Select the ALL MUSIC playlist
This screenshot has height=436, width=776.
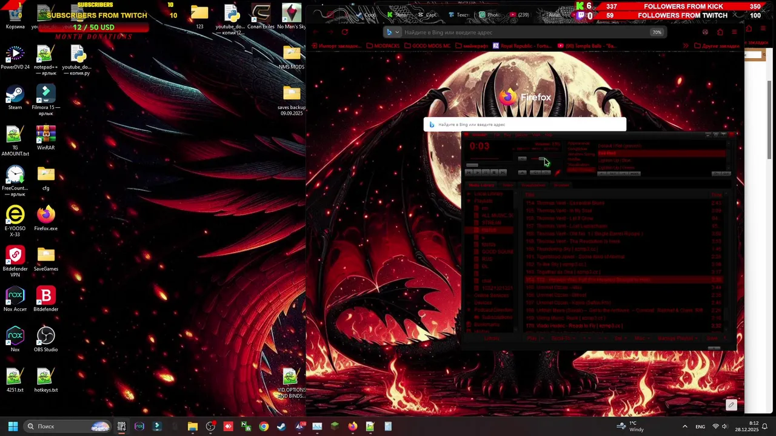(497, 216)
